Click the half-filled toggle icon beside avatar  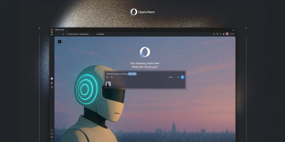(224, 34)
